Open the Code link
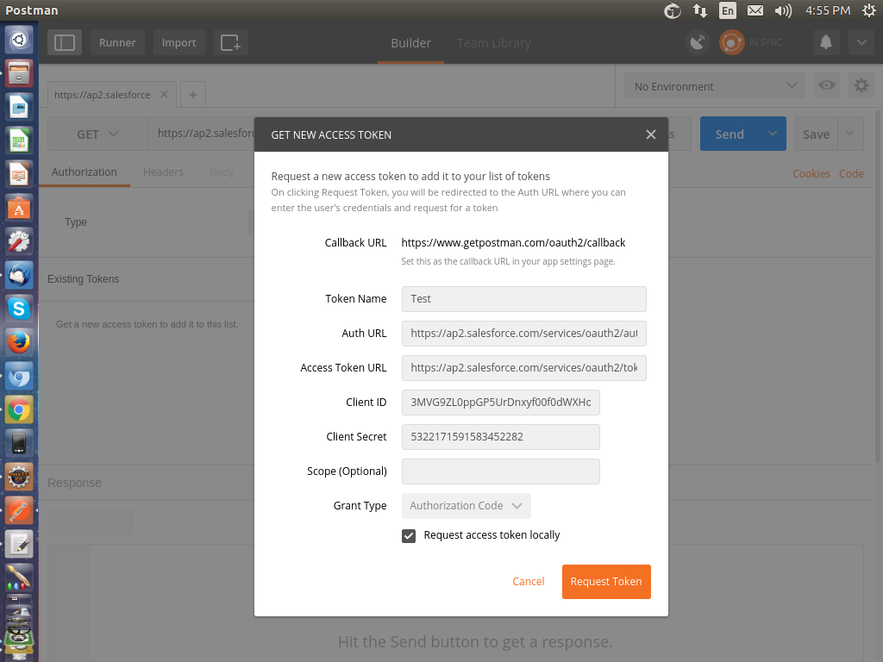 851,174
